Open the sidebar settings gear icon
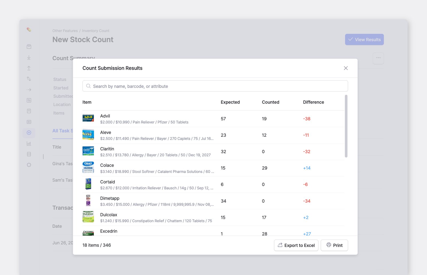427x275 pixels. coord(29,165)
